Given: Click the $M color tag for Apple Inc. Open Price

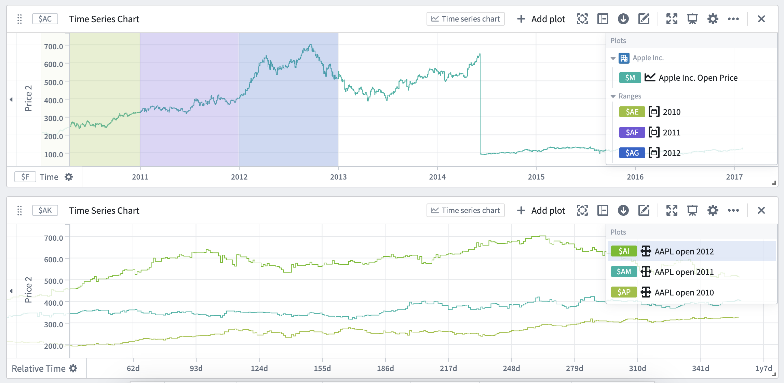Looking at the screenshot, I should (x=630, y=78).
